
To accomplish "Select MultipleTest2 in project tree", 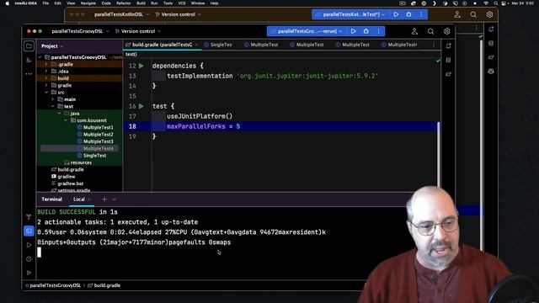I will point(98,135).
